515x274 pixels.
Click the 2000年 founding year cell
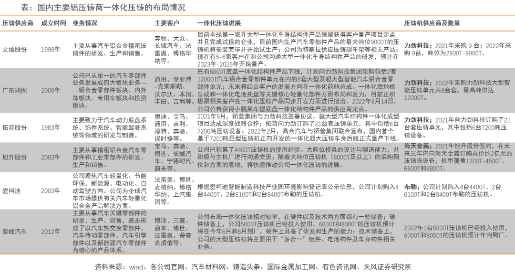(x=51, y=90)
